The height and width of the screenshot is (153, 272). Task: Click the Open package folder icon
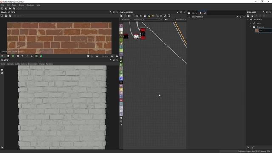click(10, 8)
